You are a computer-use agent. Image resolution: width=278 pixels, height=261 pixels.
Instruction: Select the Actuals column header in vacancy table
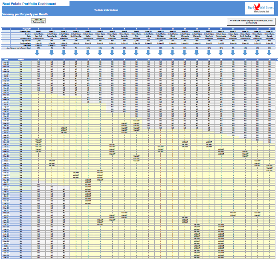point(21,60)
